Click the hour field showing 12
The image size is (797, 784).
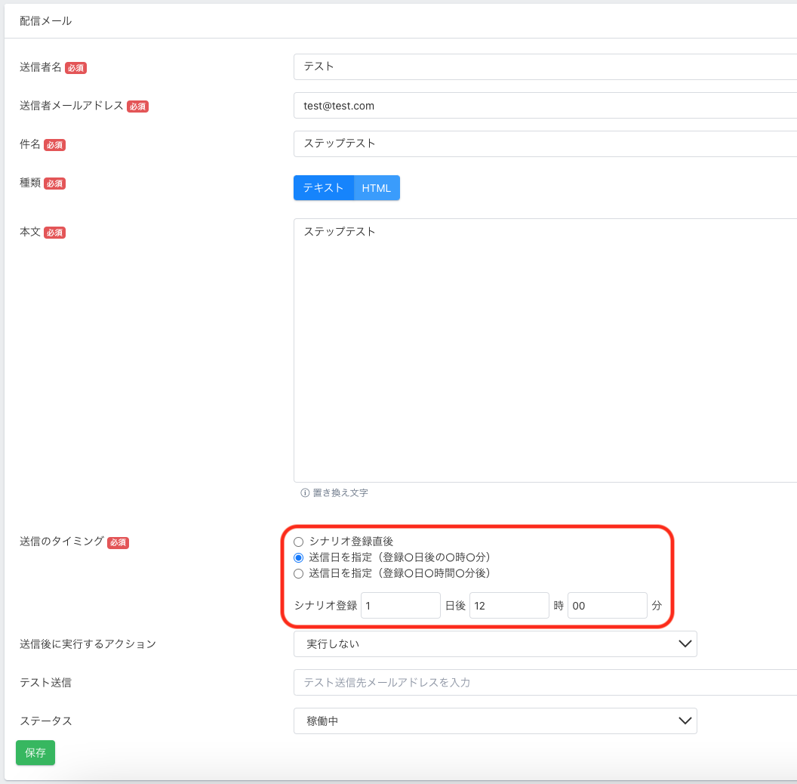coord(509,606)
